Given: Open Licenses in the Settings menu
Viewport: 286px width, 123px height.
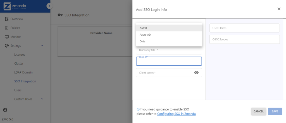Looking at the screenshot, I should 20,55.
